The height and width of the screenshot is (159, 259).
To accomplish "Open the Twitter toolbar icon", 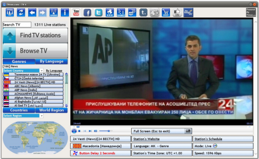I will (98, 13).
